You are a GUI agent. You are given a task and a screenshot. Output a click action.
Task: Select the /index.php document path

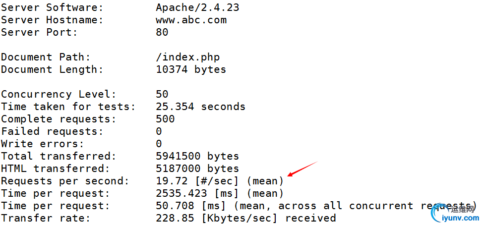click(187, 57)
